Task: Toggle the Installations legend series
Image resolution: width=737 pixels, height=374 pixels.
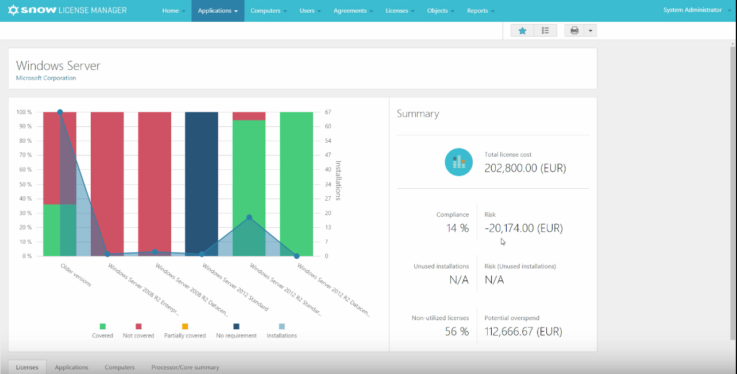Action: click(281, 332)
